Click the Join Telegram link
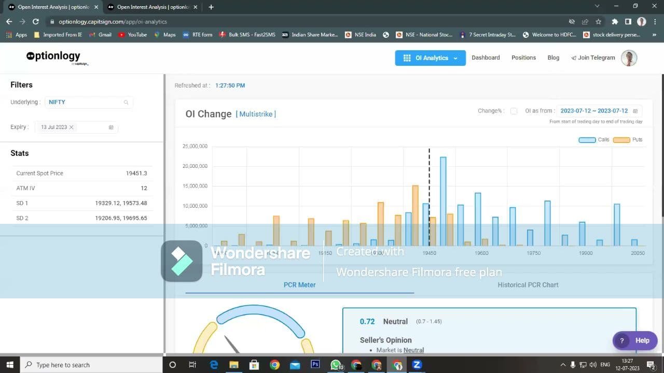Image resolution: width=664 pixels, height=373 pixels. click(593, 58)
